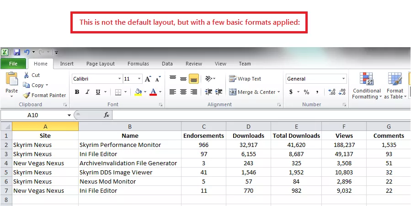Open the Undo history dropdown arrow
The height and width of the screenshot is (206, 411).
point(33,52)
